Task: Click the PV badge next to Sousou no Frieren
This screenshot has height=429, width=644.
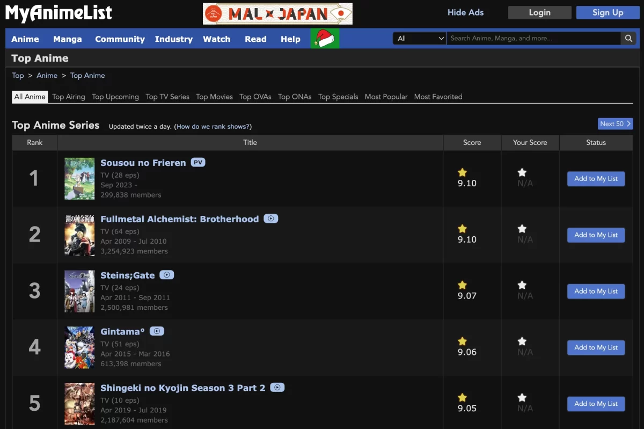Action: [198, 163]
